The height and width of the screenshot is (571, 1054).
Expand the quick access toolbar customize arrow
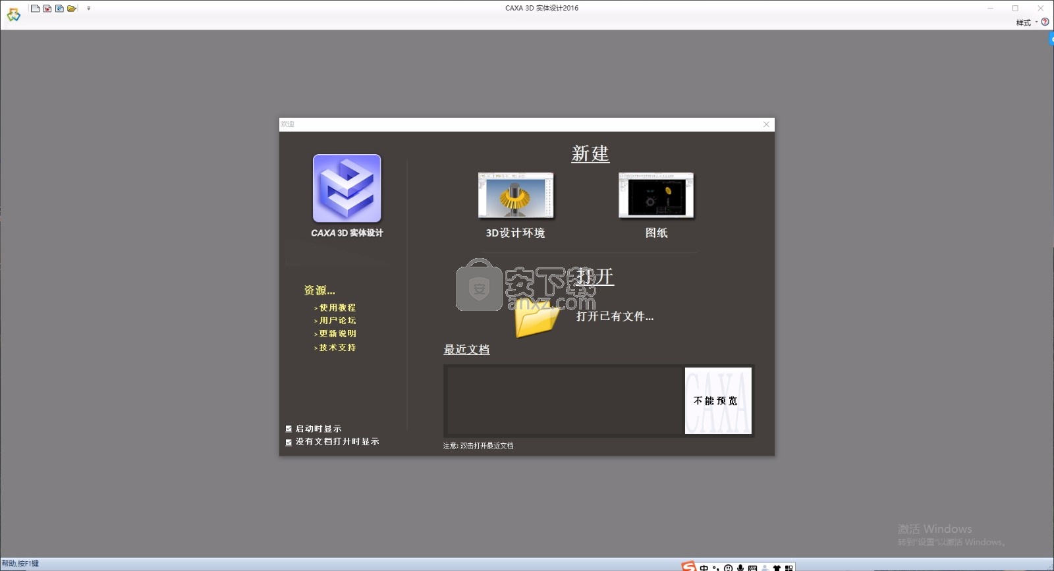click(89, 9)
